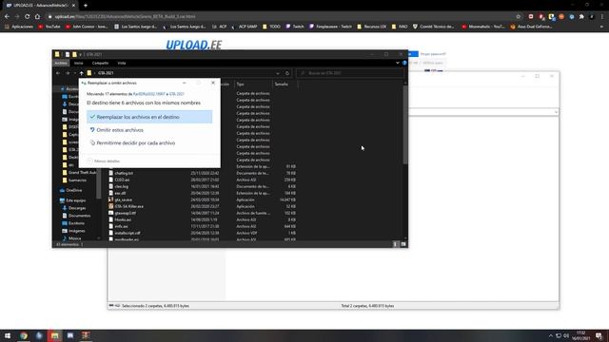Open Windows Start menu
Screen dimensions: 609x342
[x=8, y=335]
